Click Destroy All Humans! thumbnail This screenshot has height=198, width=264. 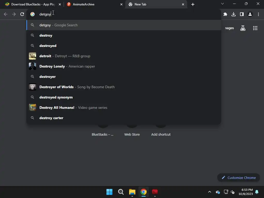(32, 108)
